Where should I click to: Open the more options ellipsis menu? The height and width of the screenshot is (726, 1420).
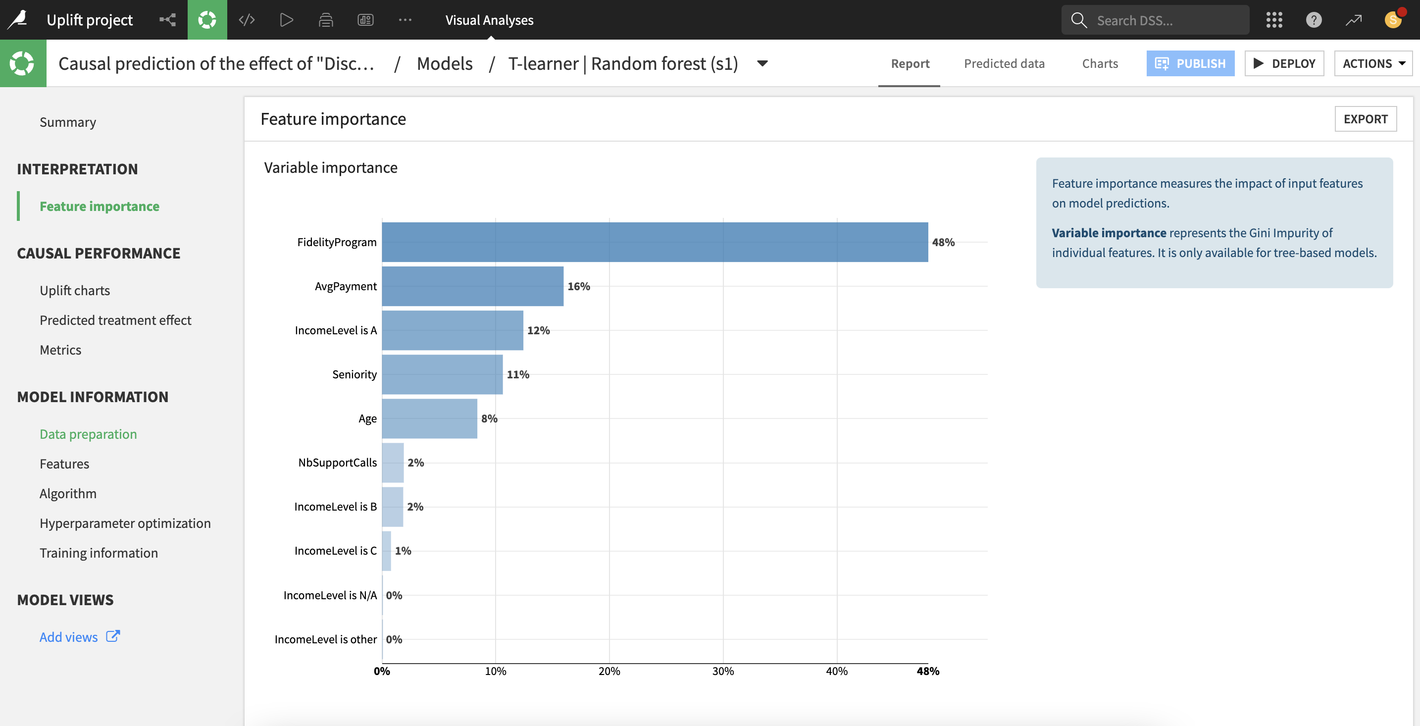405,20
